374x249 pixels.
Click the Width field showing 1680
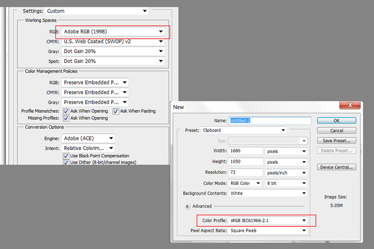tap(246, 151)
